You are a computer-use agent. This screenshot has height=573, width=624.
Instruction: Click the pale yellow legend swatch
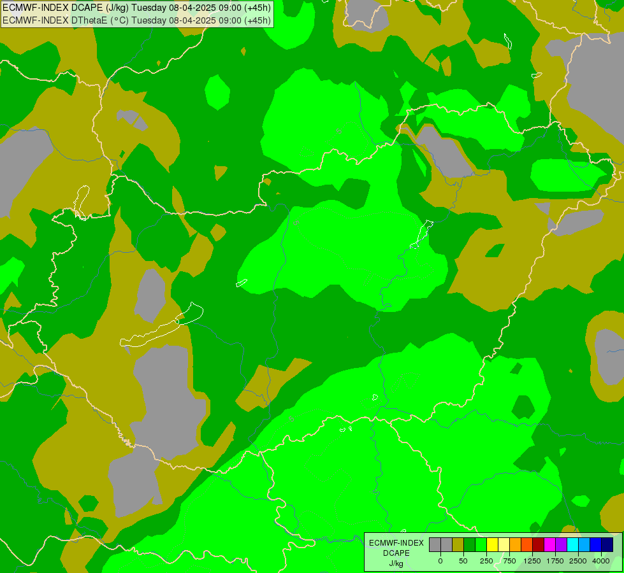coord(504,545)
